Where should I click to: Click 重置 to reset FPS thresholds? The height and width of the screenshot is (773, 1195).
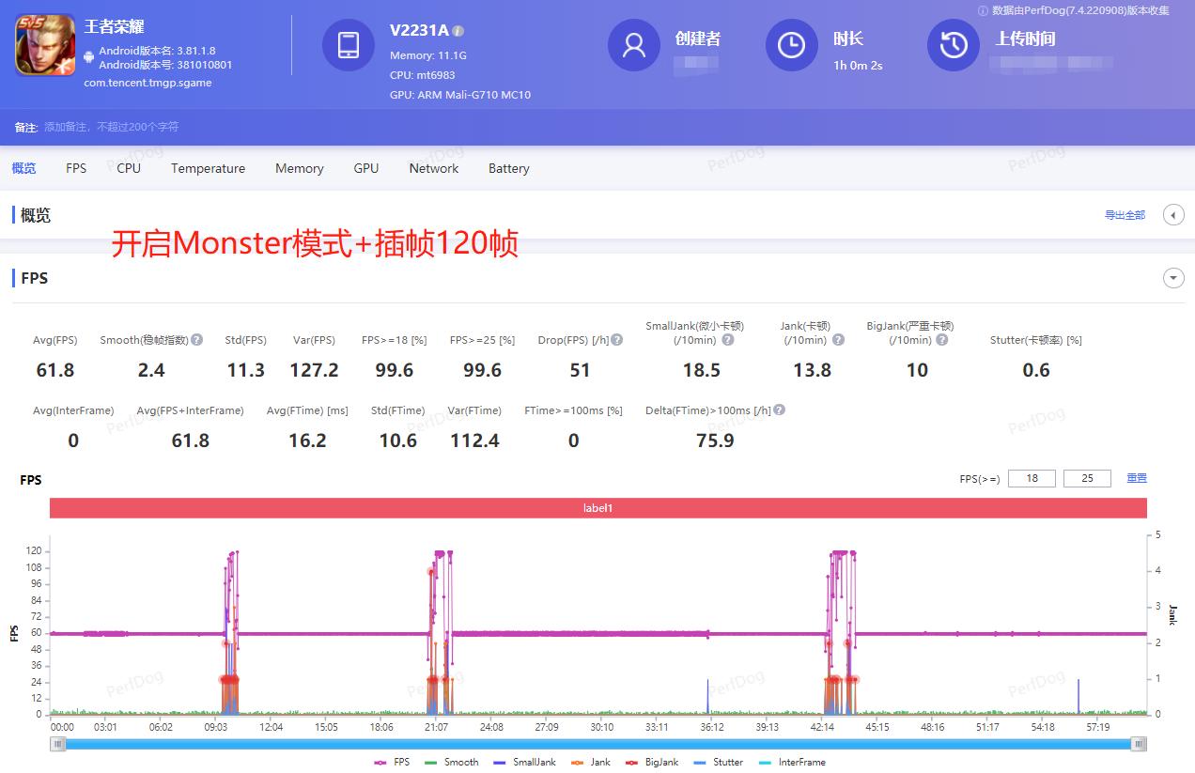point(1137,478)
